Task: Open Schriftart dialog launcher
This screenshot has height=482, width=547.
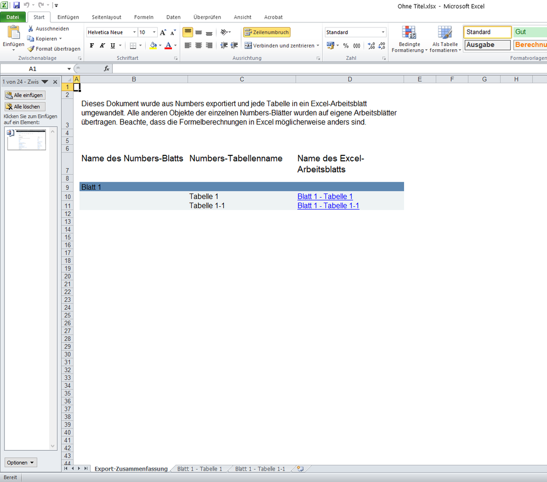Action: [175, 58]
